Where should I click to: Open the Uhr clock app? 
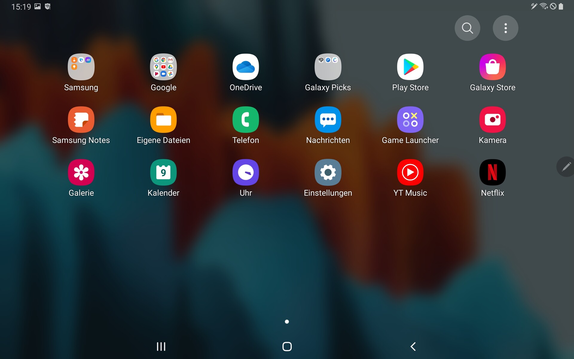click(245, 172)
